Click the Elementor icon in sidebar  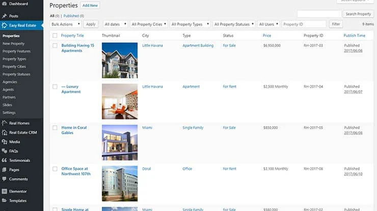coord(4,191)
